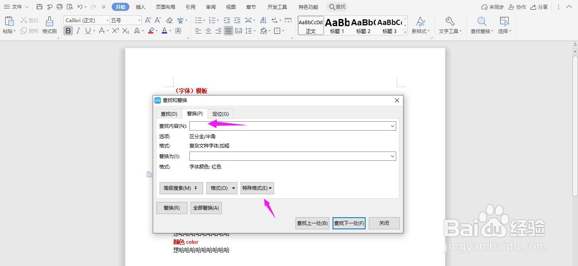This screenshot has height=266, width=578.
Task: Click the 替换(R) button
Action: [172, 208]
